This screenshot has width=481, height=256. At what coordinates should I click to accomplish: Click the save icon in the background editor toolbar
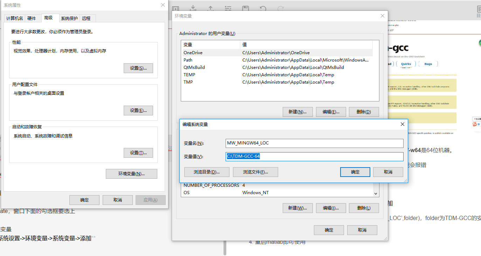[246, 8]
